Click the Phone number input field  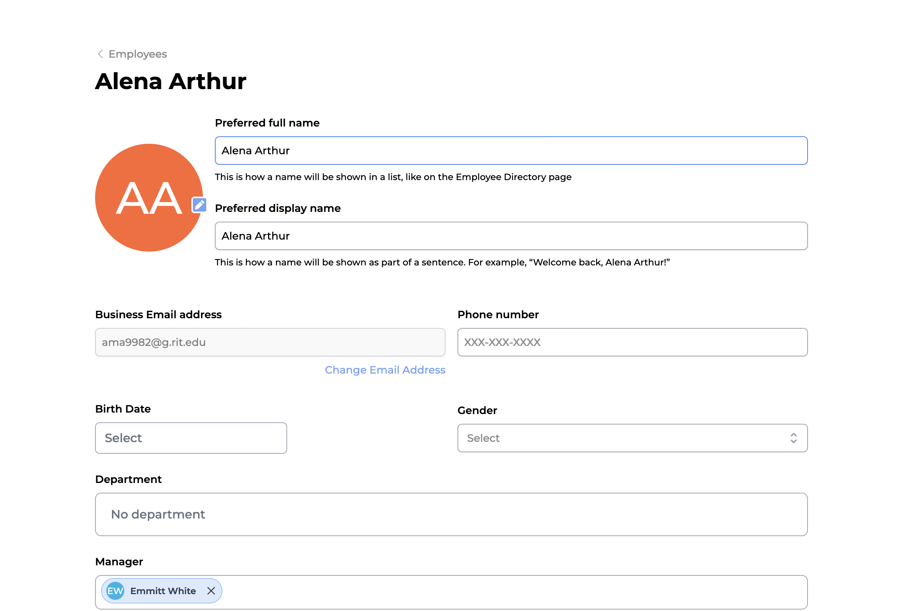[x=632, y=342]
